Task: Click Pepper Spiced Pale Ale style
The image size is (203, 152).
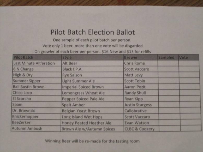Action: coord(83,99)
